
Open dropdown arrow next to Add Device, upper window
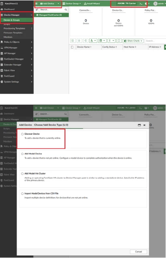[x=58, y=3]
